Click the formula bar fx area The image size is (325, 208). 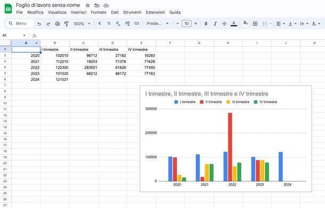click(x=35, y=36)
